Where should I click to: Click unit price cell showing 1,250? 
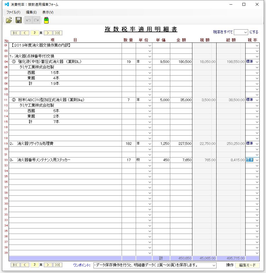pos(161,144)
